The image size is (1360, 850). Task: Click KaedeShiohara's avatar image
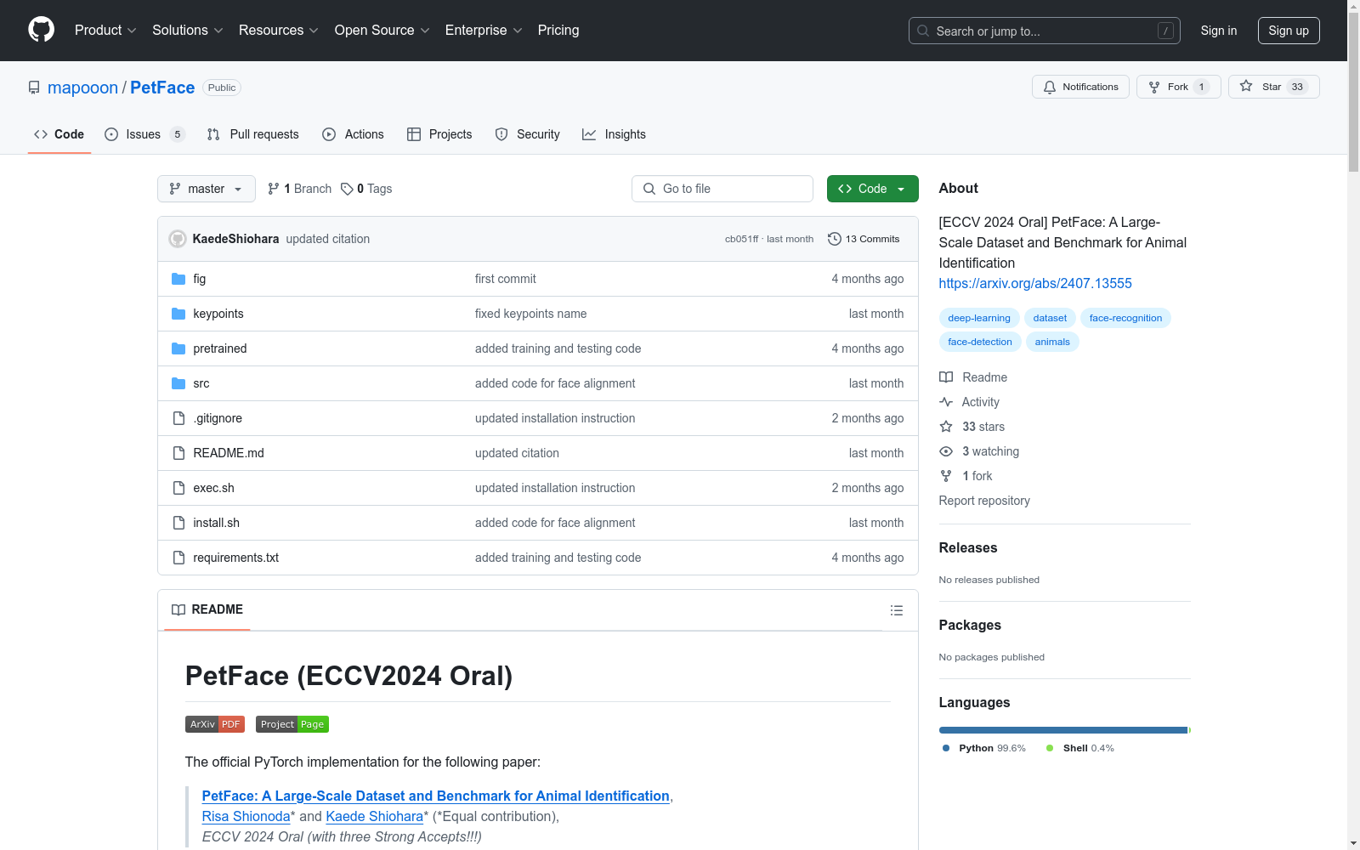click(x=178, y=239)
